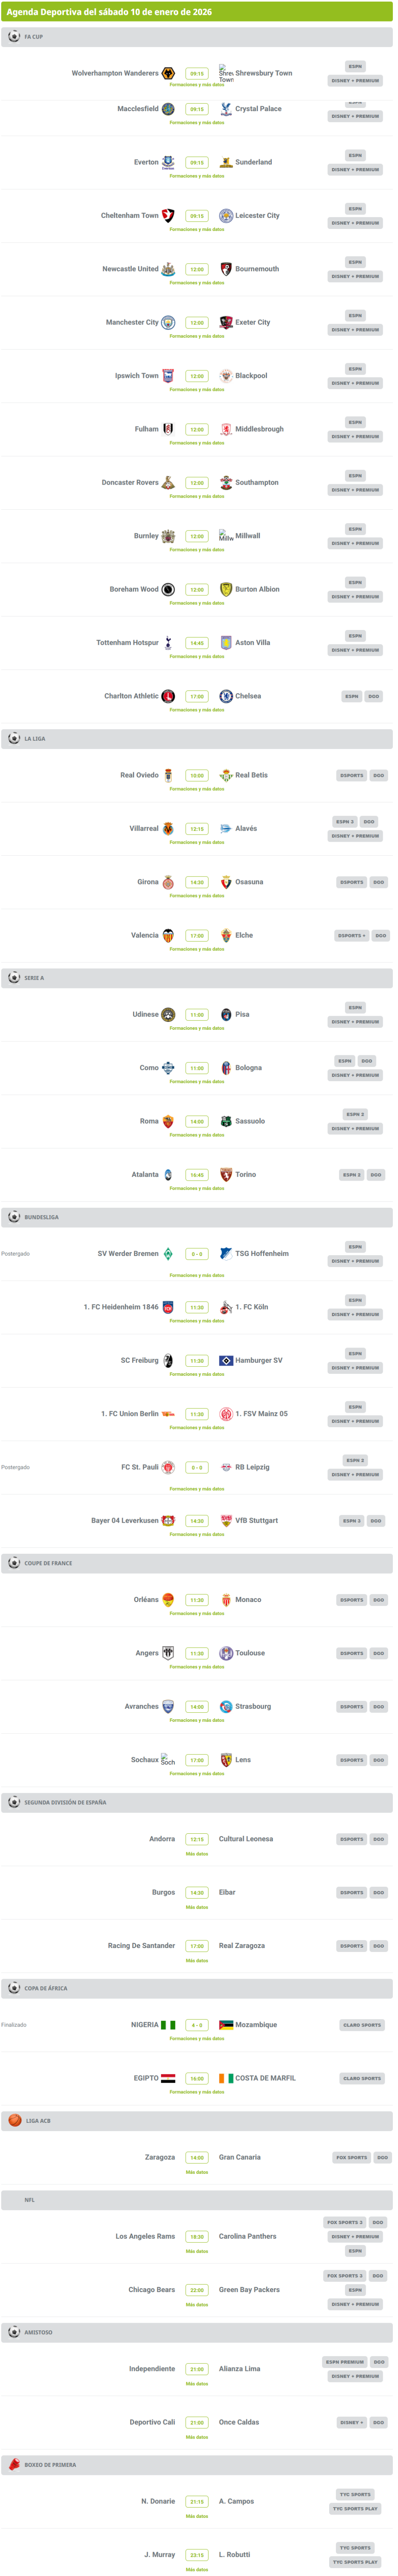Click the Monaco club crest
Screen dimensions: 398x2576
pos(226,1600)
